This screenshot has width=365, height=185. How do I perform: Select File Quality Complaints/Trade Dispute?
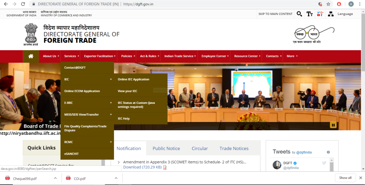tap(87, 128)
